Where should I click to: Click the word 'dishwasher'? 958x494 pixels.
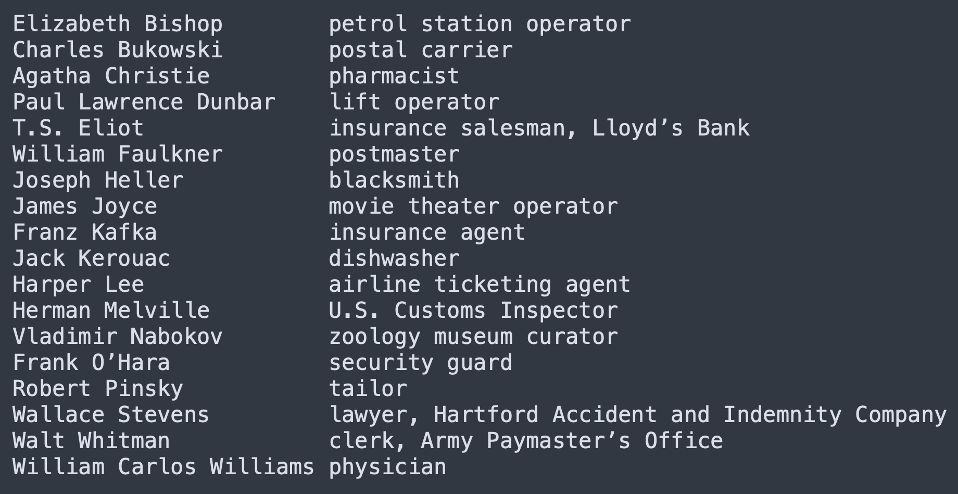pyautogui.click(x=394, y=258)
